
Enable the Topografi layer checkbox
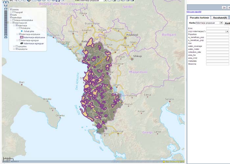[x=13, y=12]
